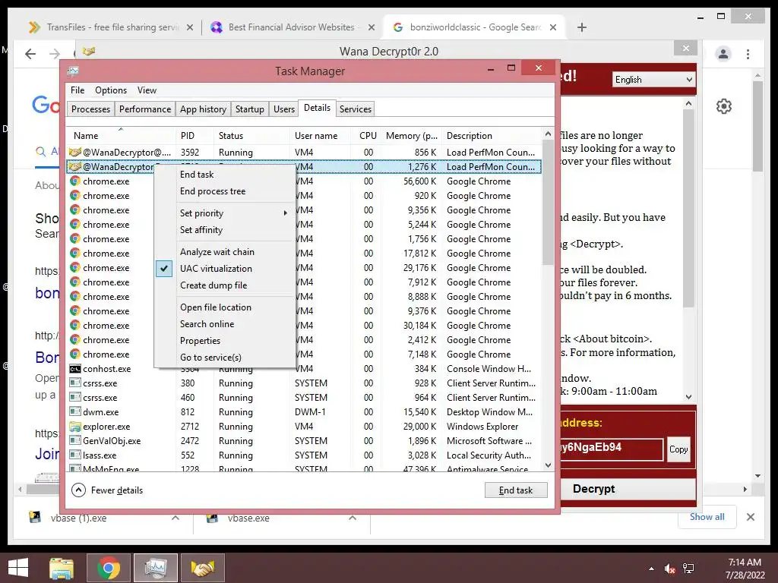
Task: Click the bitcoin address input field
Action: coord(612,448)
